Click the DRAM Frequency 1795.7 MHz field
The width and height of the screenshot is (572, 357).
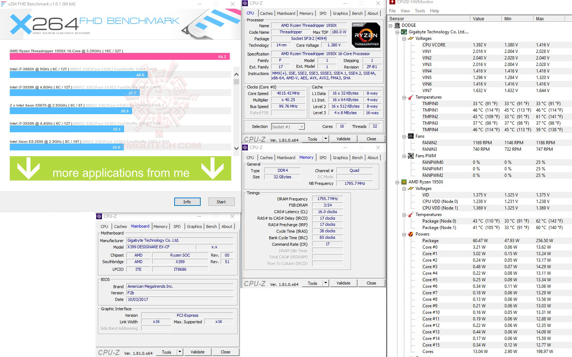327,199
